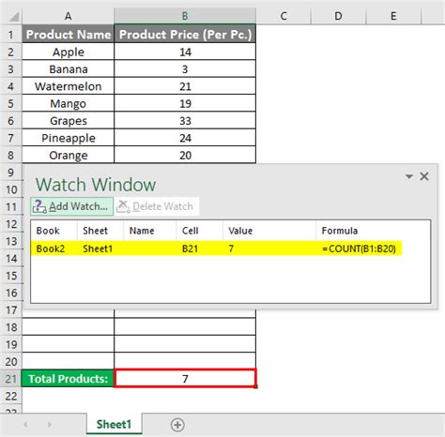This screenshot has width=445, height=437.
Task: Select the Product Name header cell
Action: click(x=69, y=34)
